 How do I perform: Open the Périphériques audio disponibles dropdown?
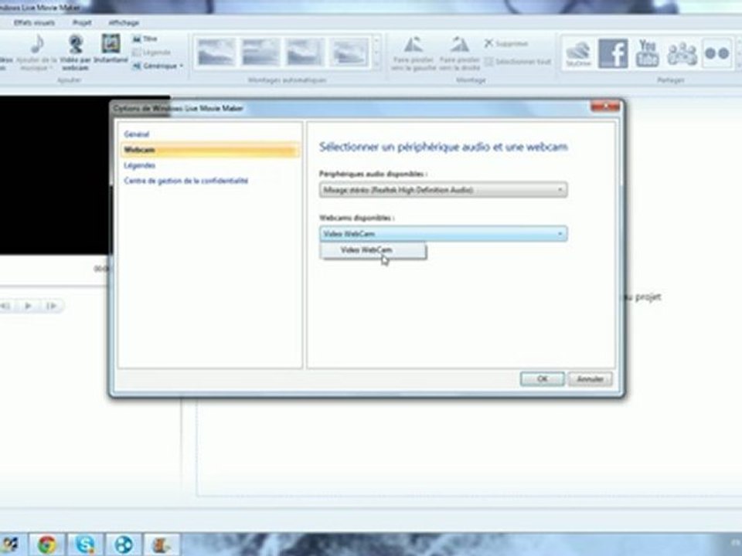pyautogui.click(x=444, y=190)
